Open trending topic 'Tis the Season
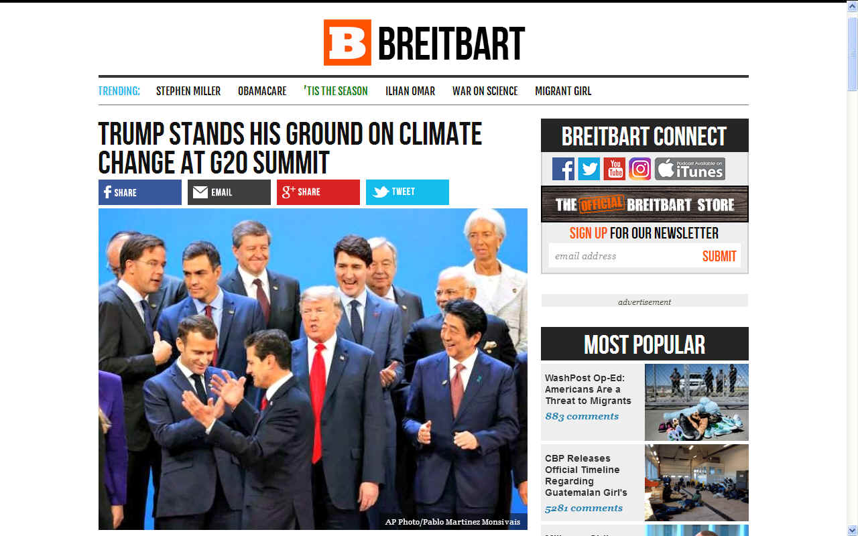Screen dimensions: 858x536 click(x=336, y=91)
